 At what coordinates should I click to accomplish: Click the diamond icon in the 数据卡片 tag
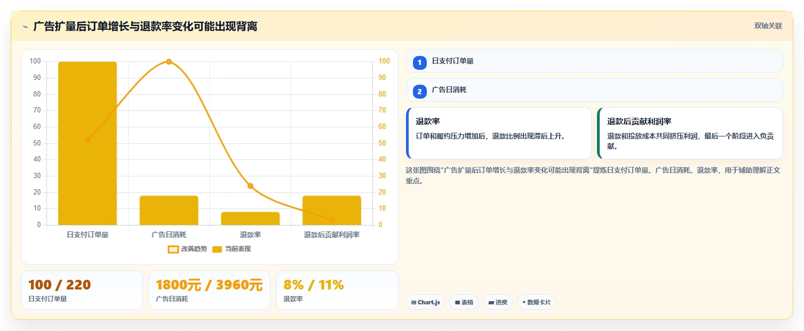pos(524,302)
